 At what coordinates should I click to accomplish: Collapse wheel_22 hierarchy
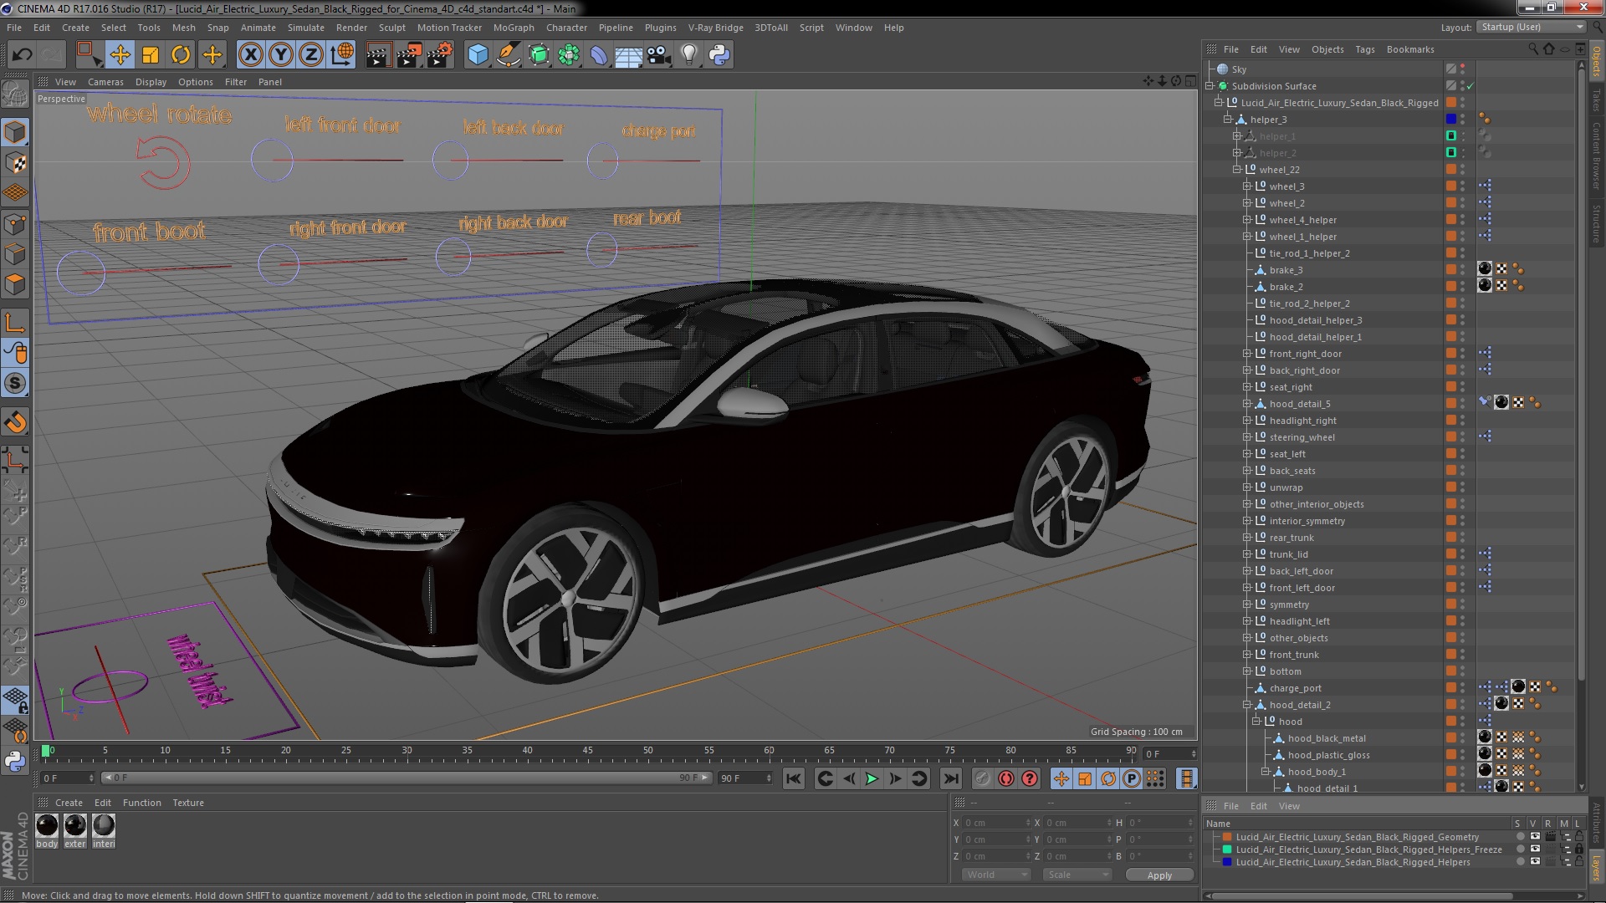(x=1237, y=170)
